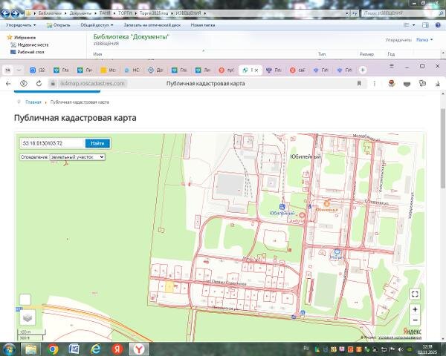This screenshot has height=356, width=446.
Task: Open Условия использования link on map
Action: pos(400,337)
